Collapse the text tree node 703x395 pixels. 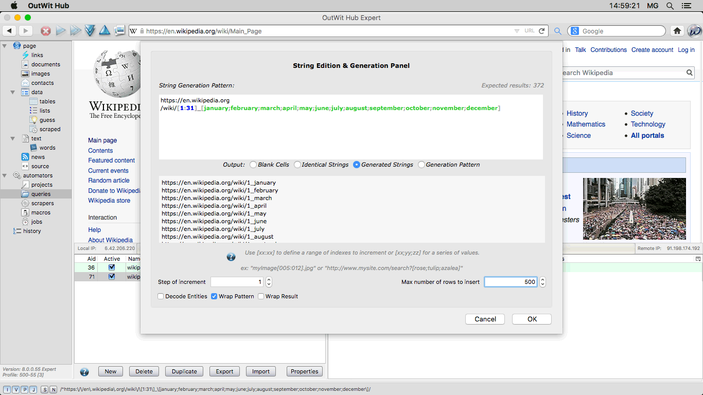[x=12, y=138]
